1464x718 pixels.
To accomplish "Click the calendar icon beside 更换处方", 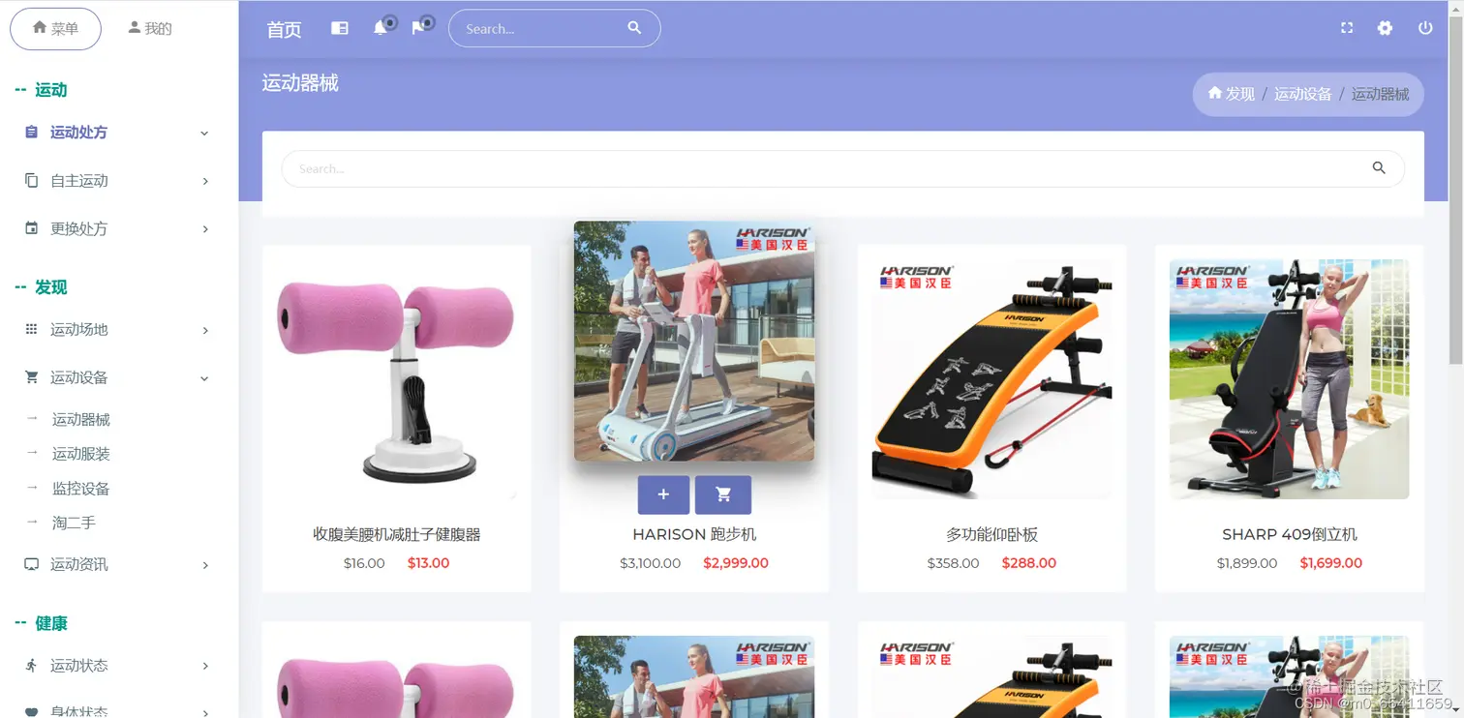I will tap(31, 228).
